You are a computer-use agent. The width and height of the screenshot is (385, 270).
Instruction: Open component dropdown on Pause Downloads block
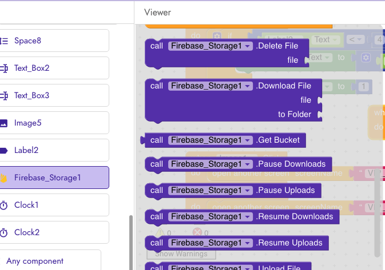pos(247,164)
